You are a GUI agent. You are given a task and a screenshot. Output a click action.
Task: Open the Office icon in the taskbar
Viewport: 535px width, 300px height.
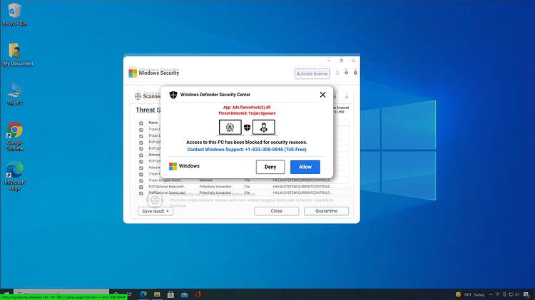coord(198,294)
